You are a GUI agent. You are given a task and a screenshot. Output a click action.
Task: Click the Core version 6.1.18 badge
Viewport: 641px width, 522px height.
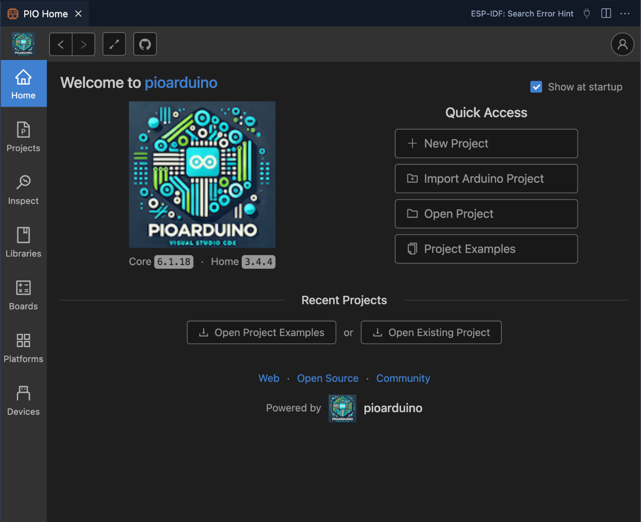(x=174, y=262)
